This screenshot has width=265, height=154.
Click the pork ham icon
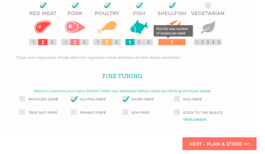tap(75, 27)
